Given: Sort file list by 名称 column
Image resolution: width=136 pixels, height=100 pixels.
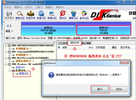Looking at the screenshot, I should tap(65, 47).
